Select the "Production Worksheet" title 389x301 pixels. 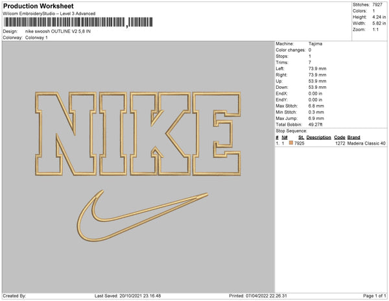click(x=38, y=6)
